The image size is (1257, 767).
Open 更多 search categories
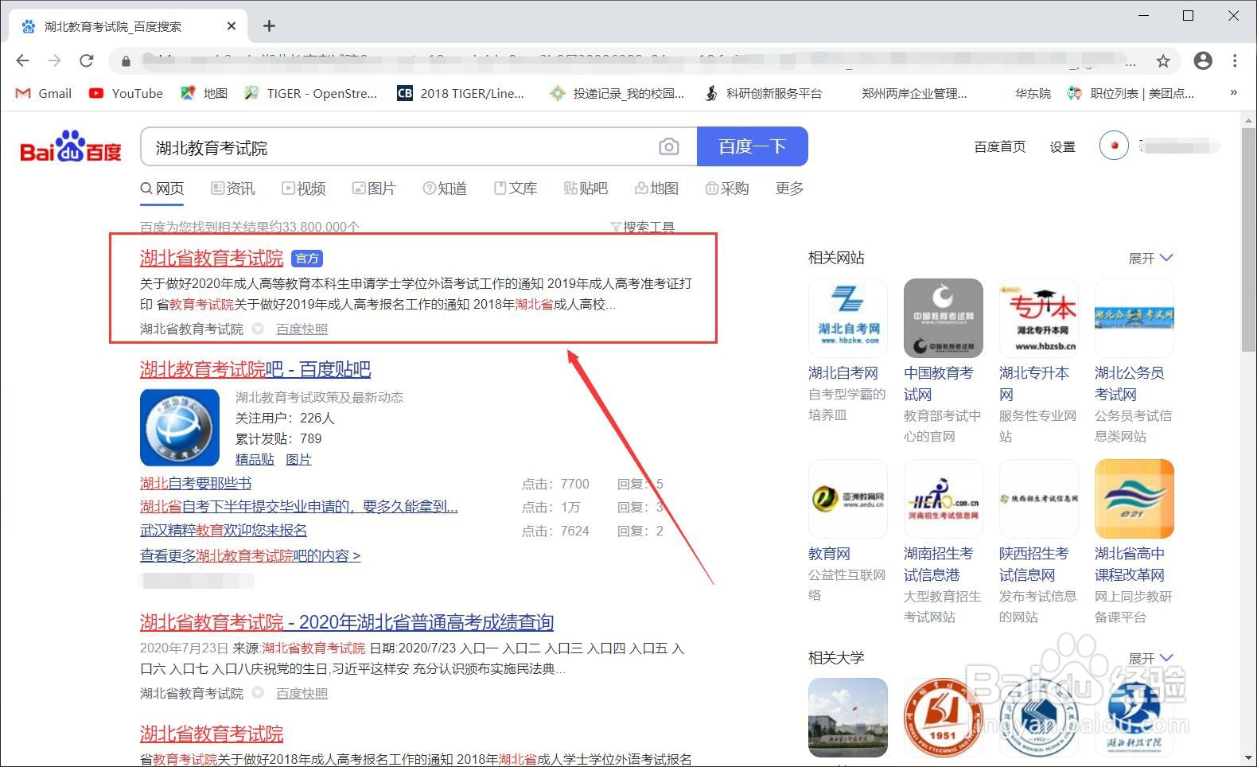click(789, 189)
